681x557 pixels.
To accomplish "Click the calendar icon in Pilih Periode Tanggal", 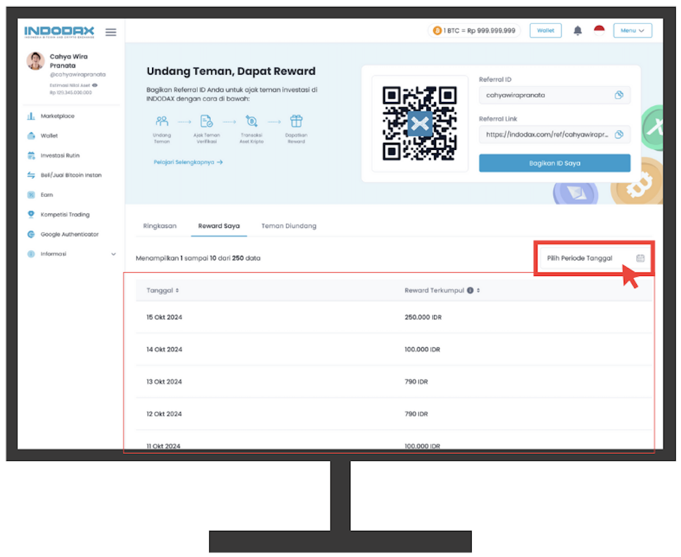I will pyautogui.click(x=640, y=258).
